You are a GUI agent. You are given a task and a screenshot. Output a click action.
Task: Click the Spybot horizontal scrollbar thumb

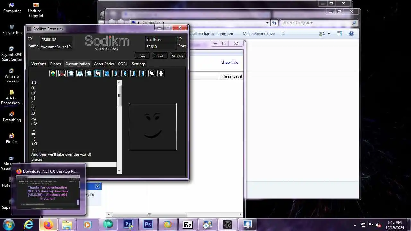(149, 214)
